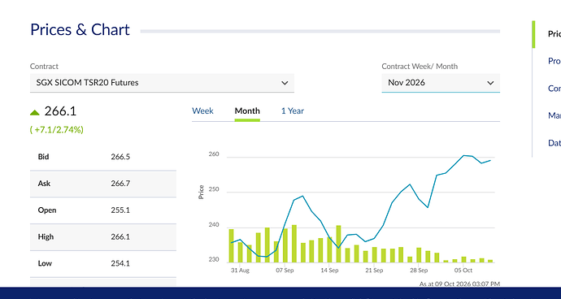The width and height of the screenshot is (561, 299).
Task: Click the High price row 266.1
Action: (103, 236)
